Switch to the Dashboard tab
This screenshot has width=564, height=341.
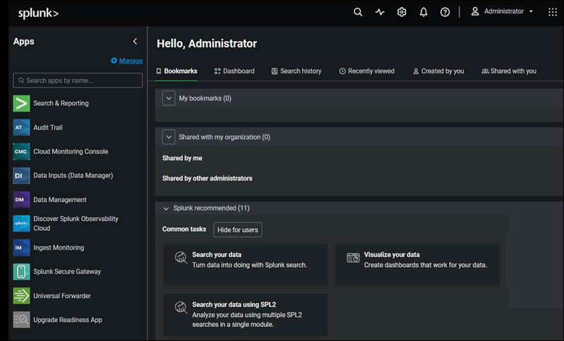click(x=234, y=71)
